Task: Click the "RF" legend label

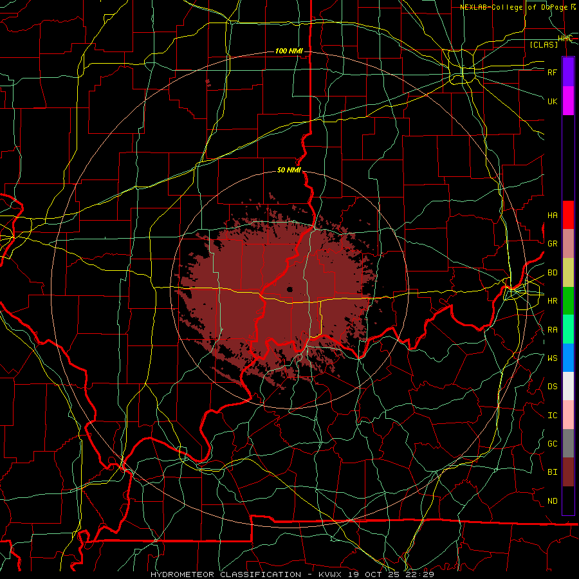Action: [x=552, y=72]
